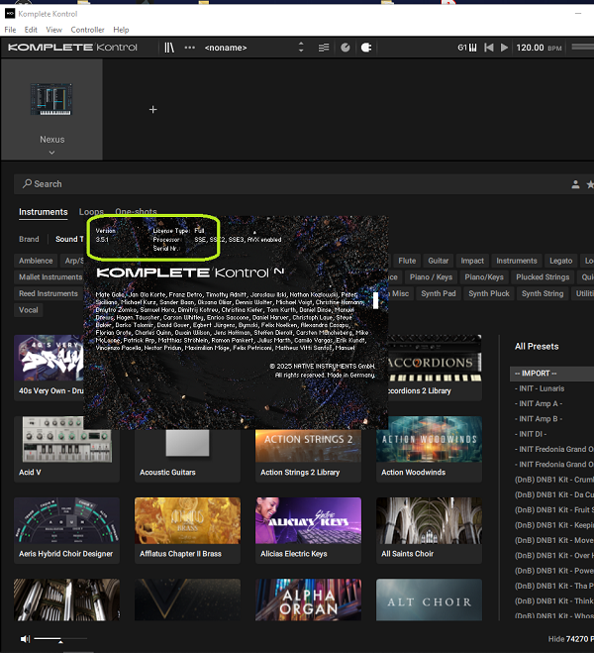Select the Synth String tag

(543, 293)
